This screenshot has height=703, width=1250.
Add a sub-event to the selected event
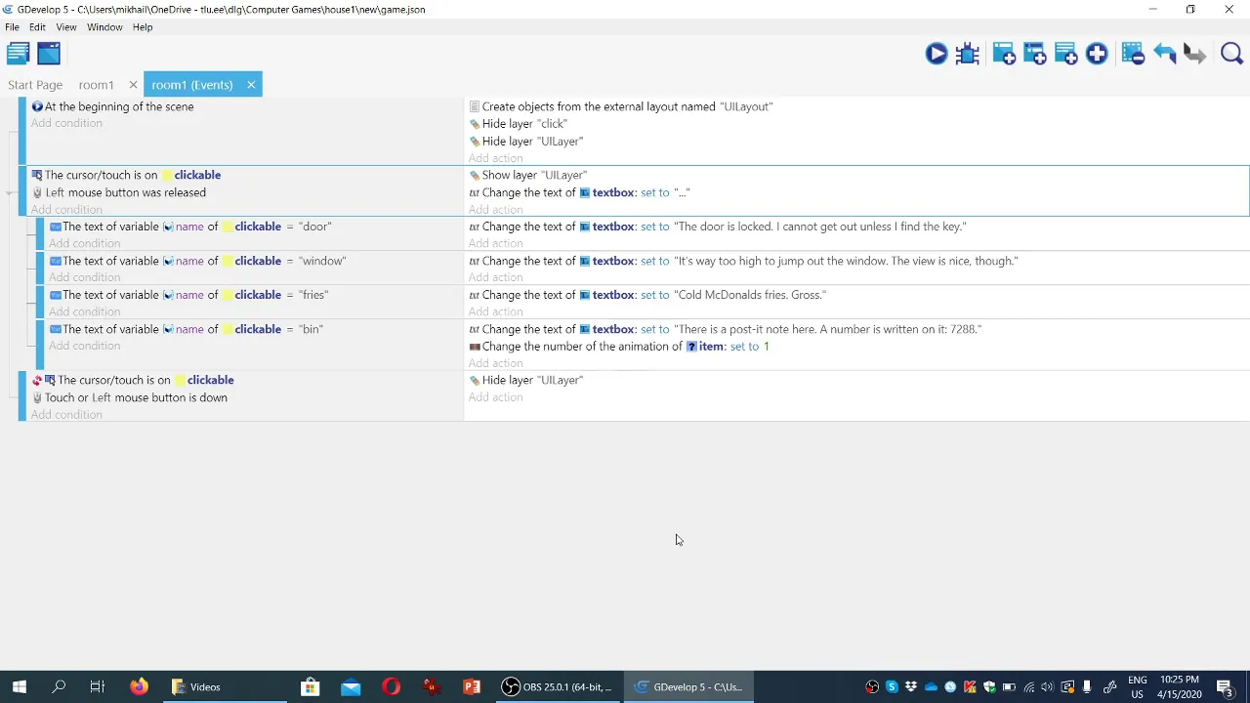(1035, 54)
